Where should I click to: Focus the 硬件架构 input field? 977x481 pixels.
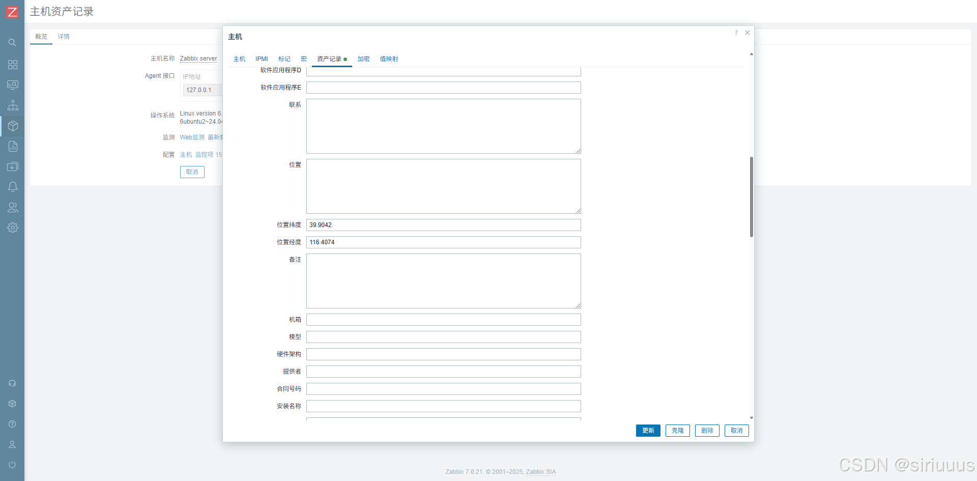[x=444, y=354]
